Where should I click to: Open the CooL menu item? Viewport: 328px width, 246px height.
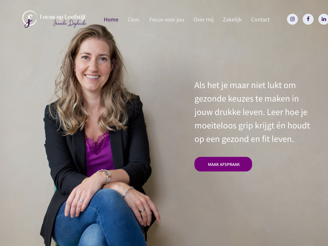pos(134,20)
